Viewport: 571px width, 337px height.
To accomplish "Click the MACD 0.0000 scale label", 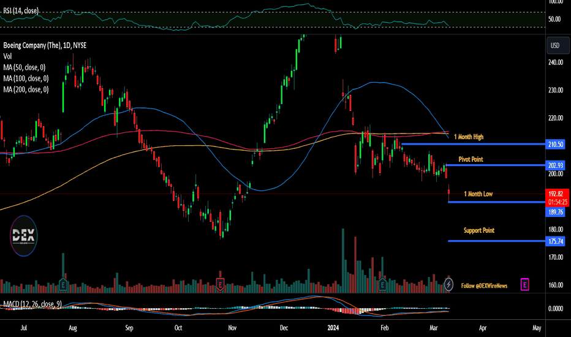I will coord(556,309).
